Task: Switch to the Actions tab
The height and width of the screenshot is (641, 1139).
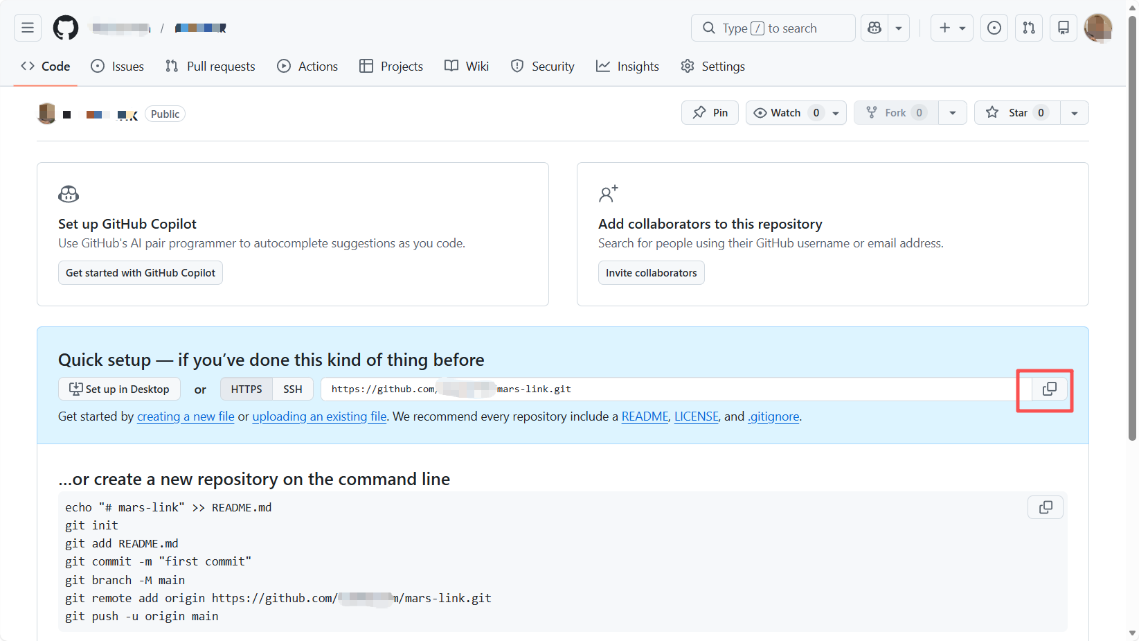Action: [x=307, y=67]
